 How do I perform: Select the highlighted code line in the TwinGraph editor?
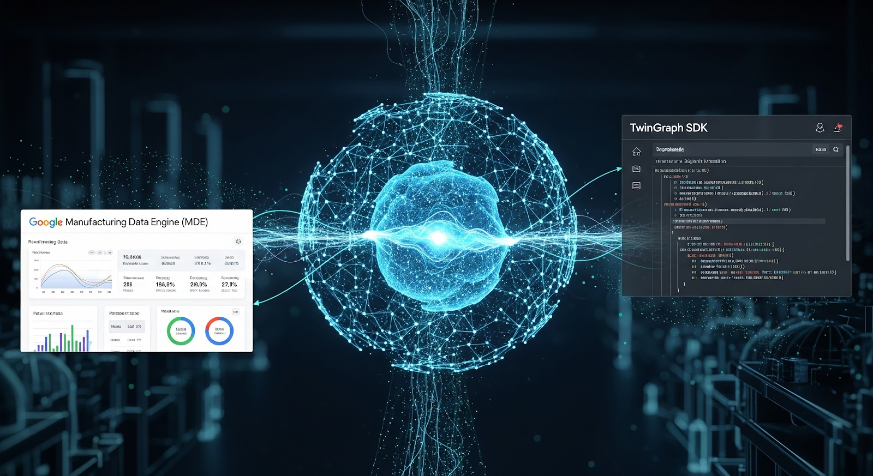pos(749,221)
